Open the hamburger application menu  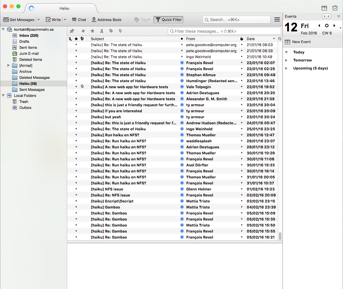277,20
